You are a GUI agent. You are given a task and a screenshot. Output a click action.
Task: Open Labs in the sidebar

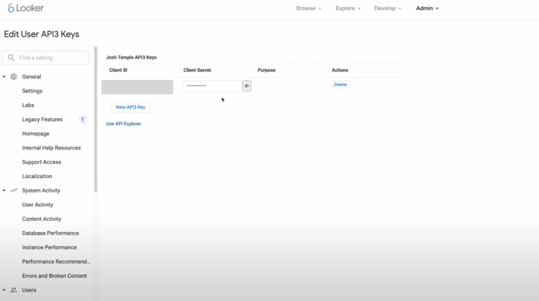[x=28, y=105]
